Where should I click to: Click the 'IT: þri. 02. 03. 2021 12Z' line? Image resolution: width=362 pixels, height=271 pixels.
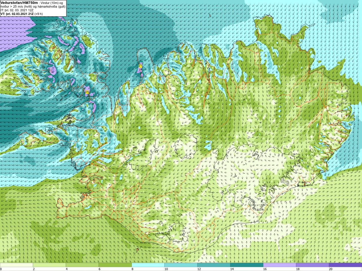pyautogui.click(x=17, y=10)
